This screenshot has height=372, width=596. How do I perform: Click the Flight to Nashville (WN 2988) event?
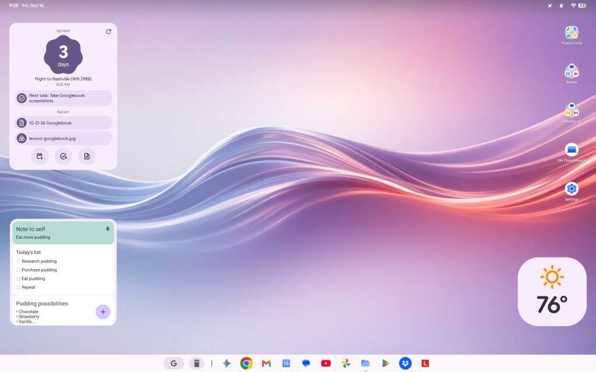pos(63,79)
